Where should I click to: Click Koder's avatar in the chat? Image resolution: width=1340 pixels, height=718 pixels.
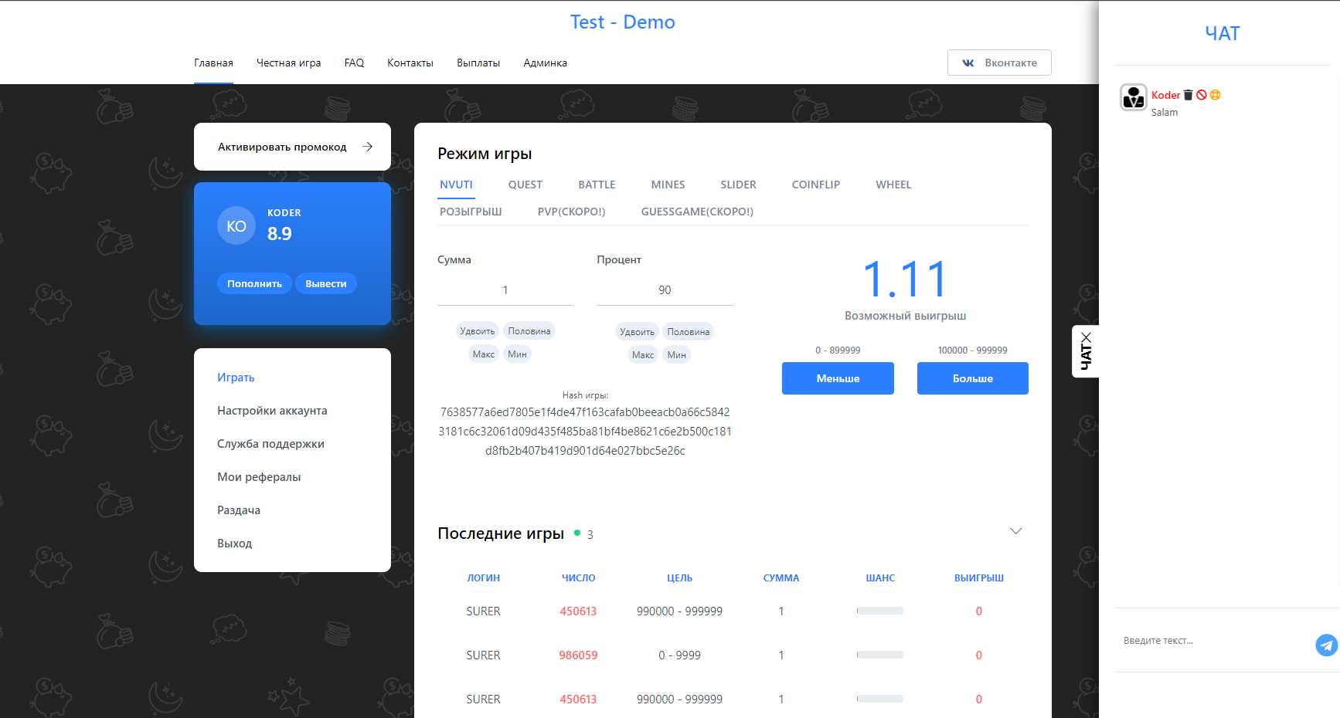coord(1133,98)
